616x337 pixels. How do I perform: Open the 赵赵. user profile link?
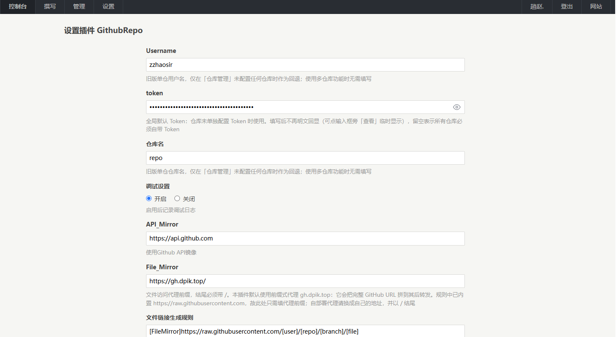tap(537, 7)
